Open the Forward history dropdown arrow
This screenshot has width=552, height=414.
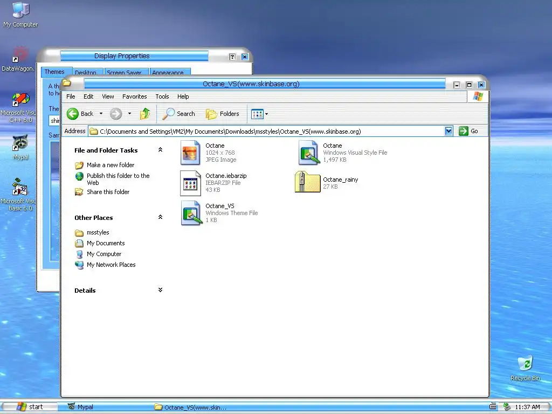[129, 114]
